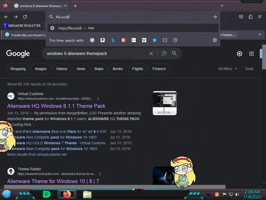Image resolution: width=266 pixels, height=200 pixels.
Task: Dismiss the Firefox notification bar
Action: pyautogui.click(x=260, y=34)
